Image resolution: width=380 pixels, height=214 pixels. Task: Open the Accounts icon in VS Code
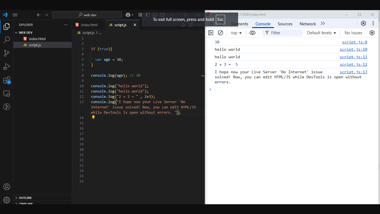7,187
